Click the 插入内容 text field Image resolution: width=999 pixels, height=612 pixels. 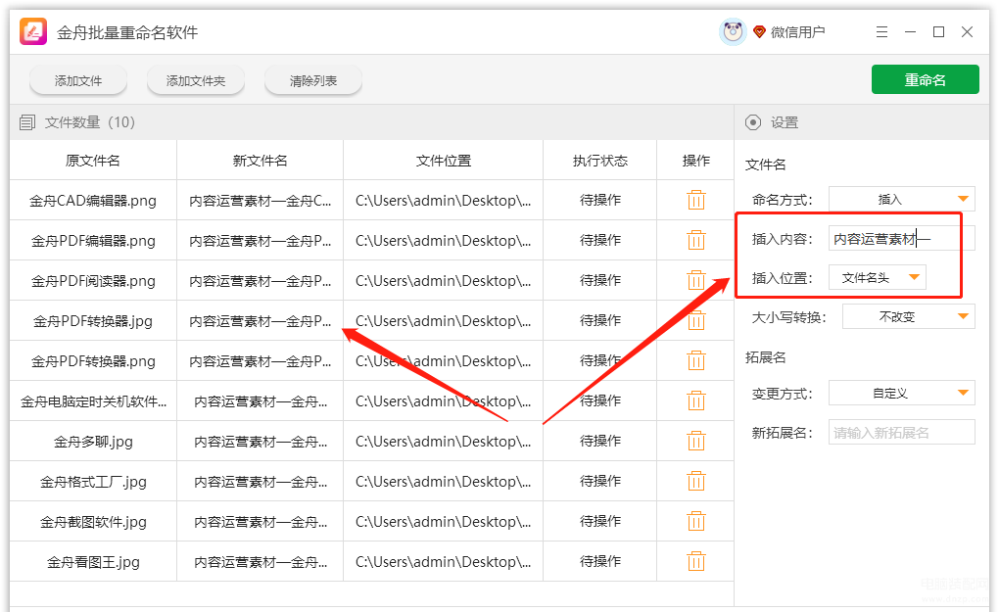(901, 239)
